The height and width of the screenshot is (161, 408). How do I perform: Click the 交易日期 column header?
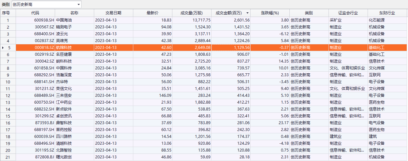(113, 13)
